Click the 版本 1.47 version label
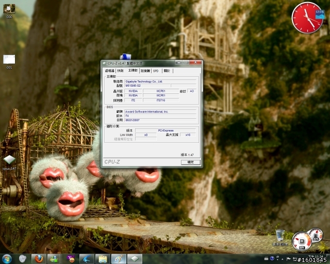The width and height of the screenshot is (330, 264). tap(187, 155)
